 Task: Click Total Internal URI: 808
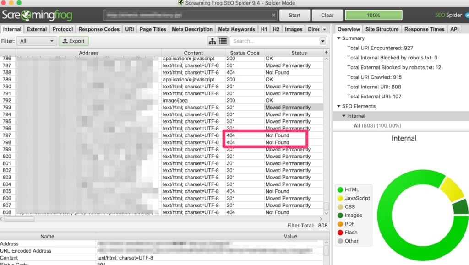coord(374,87)
